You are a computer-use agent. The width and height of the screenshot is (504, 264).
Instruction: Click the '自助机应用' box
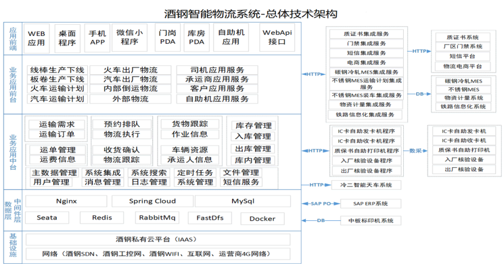(x=231, y=37)
